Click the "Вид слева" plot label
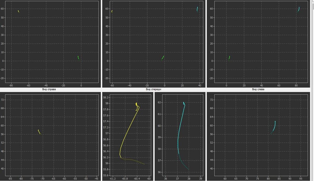 [258, 89]
